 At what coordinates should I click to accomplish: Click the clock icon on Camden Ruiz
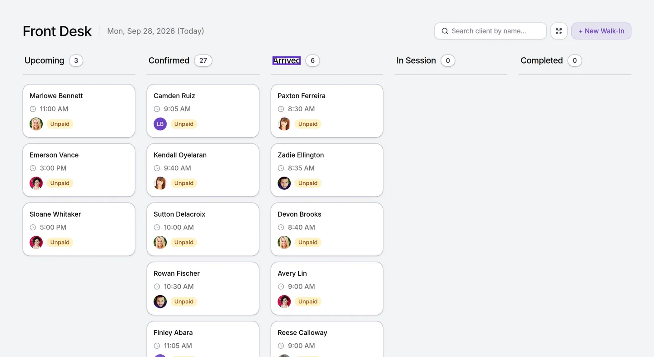[157, 109]
